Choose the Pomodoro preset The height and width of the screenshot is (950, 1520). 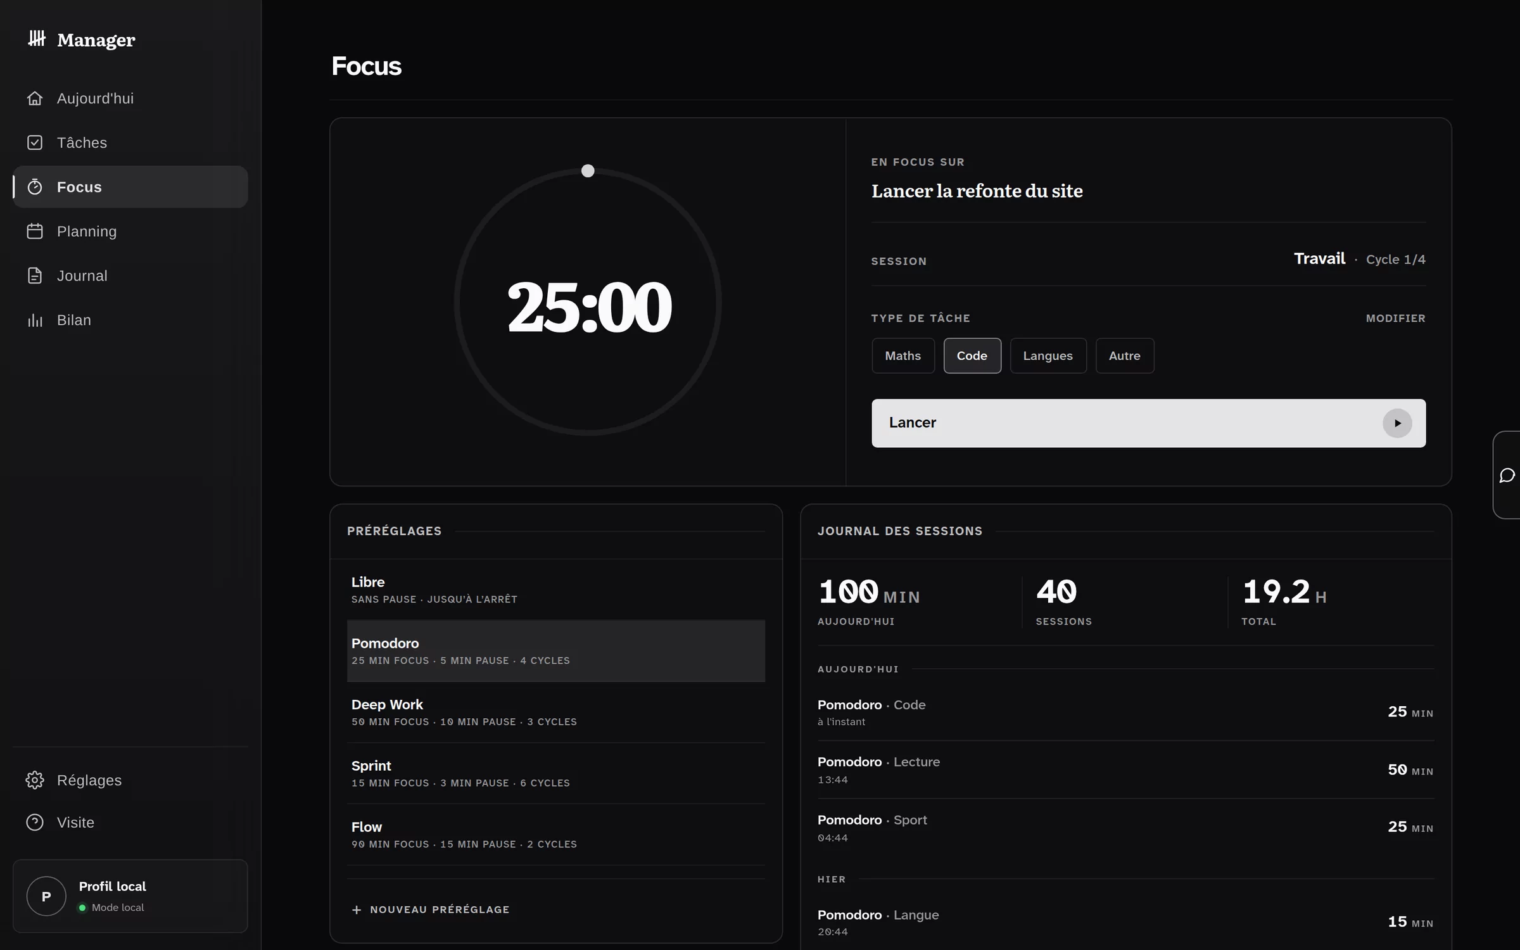click(556, 651)
